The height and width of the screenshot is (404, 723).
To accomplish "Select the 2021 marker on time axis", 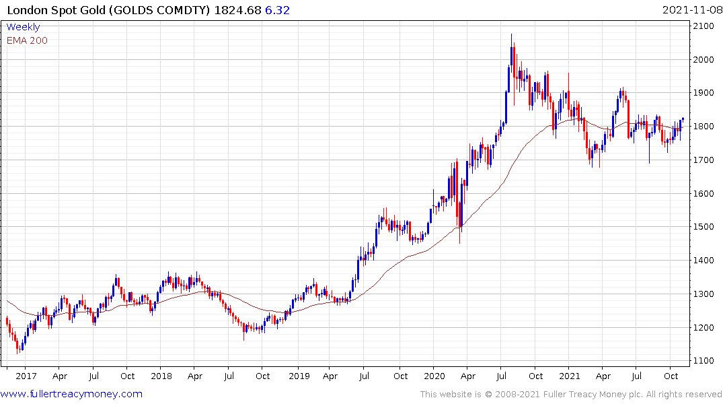I will (570, 376).
